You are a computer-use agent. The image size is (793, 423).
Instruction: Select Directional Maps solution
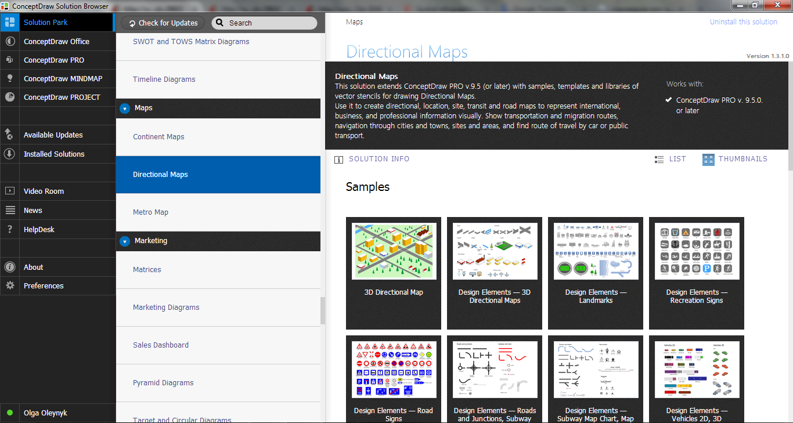tap(218, 175)
